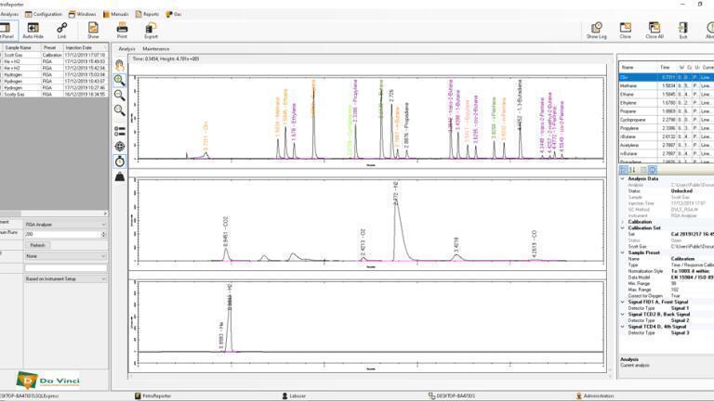Click the Link chain icon
714x401 pixels.
point(62,28)
